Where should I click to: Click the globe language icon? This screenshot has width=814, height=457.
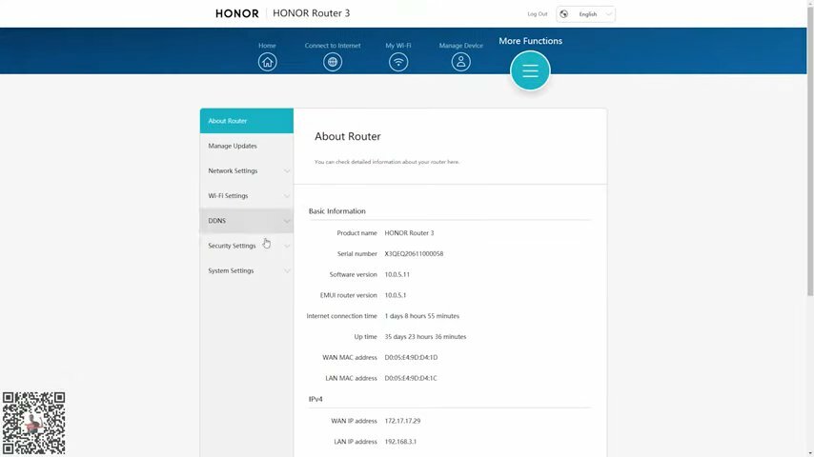[x=563, y=14]
